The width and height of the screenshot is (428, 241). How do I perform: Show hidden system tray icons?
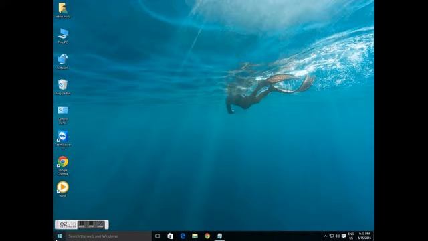coord(326,236)
